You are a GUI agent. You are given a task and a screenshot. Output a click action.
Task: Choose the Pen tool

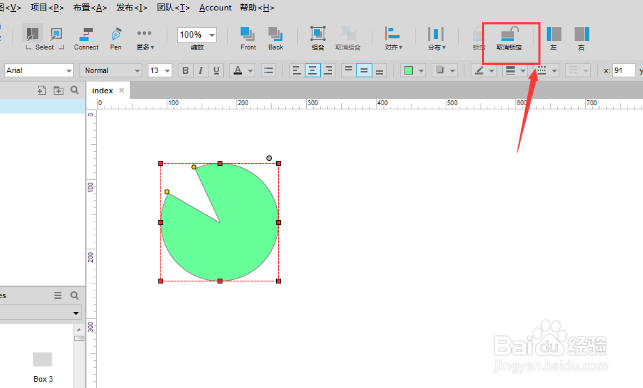116,38
